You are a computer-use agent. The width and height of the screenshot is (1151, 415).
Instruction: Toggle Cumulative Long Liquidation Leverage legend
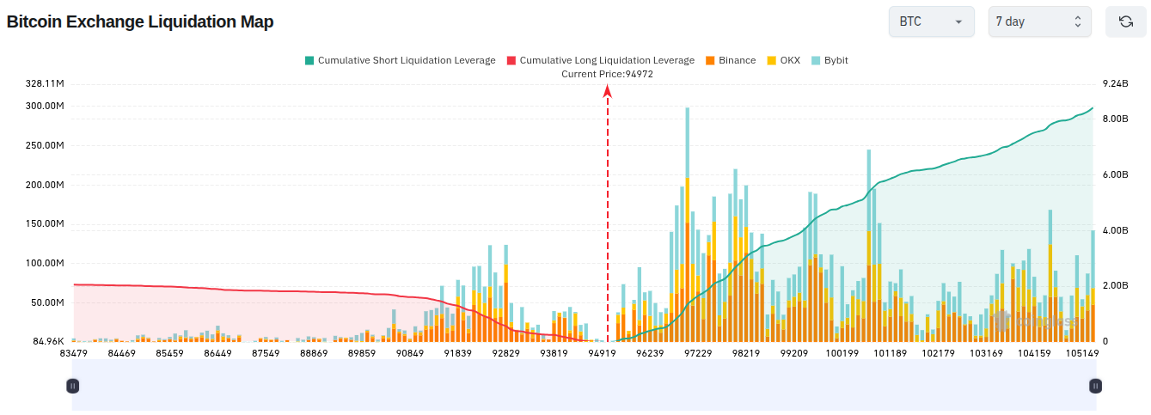tap(600, 60)
